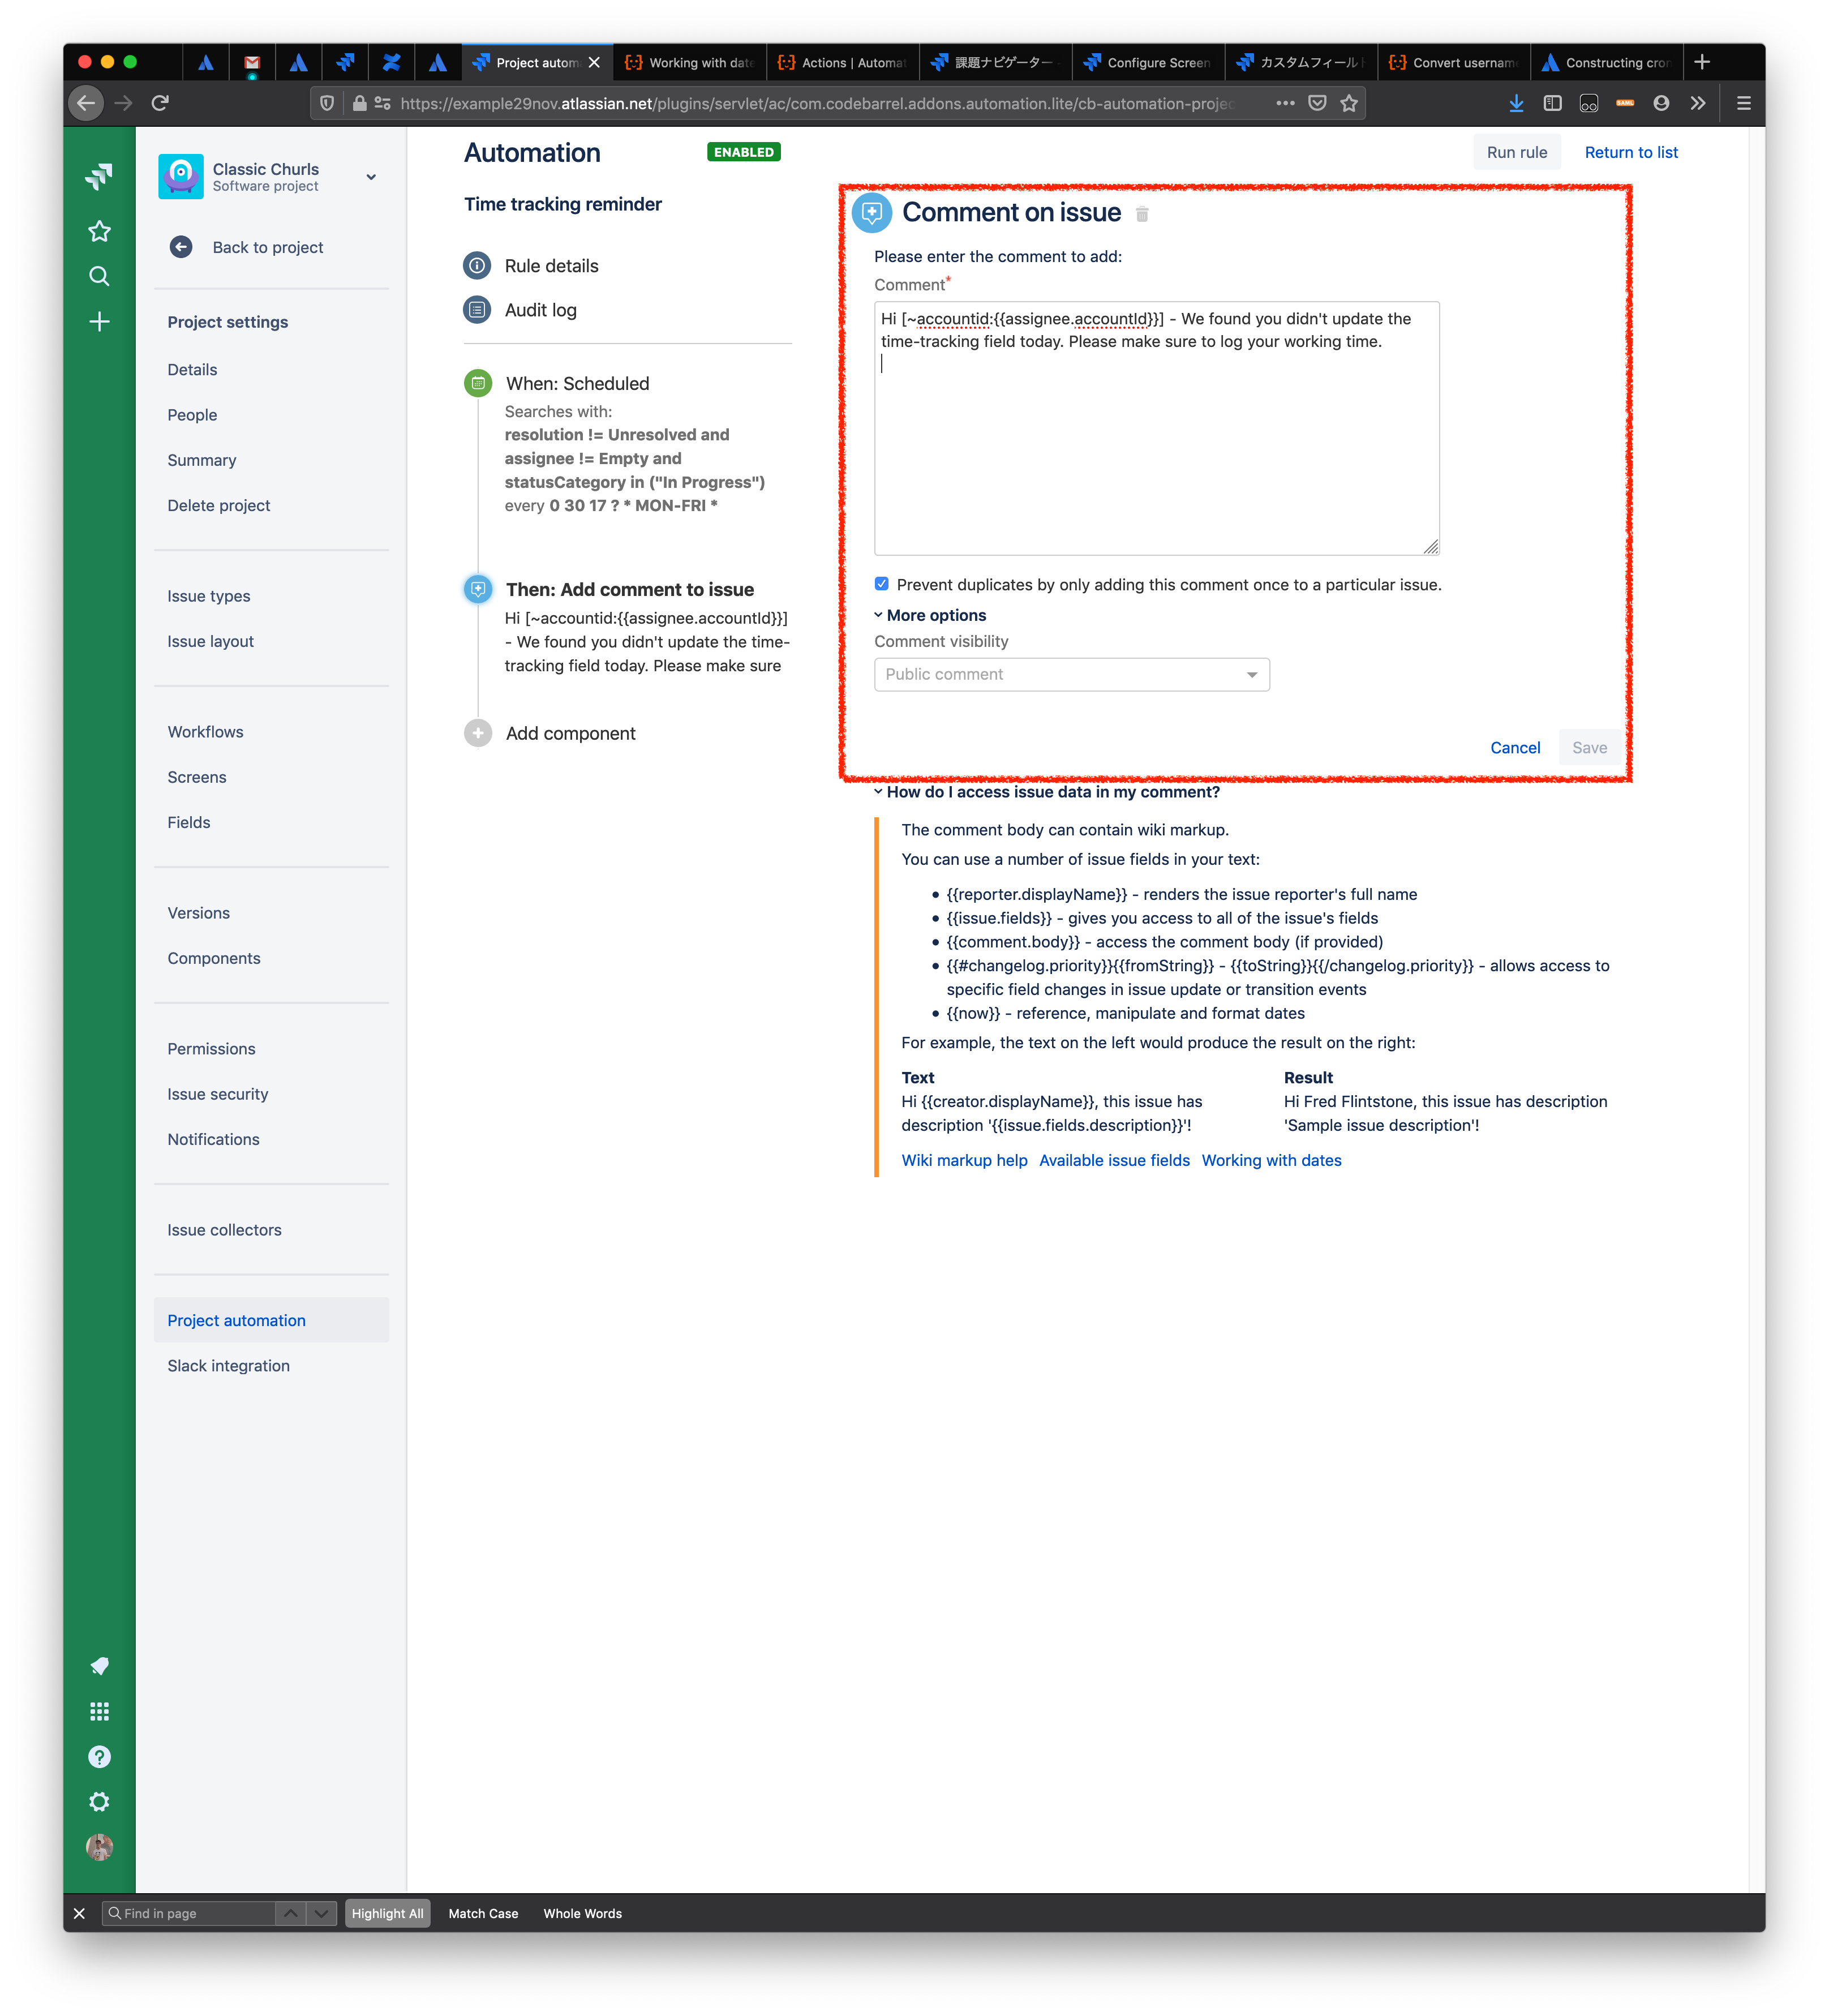Viewport: 1829px width, 2016px height.
Task: Click inside the Comment text area
Action: click(x=1156, y=428)
